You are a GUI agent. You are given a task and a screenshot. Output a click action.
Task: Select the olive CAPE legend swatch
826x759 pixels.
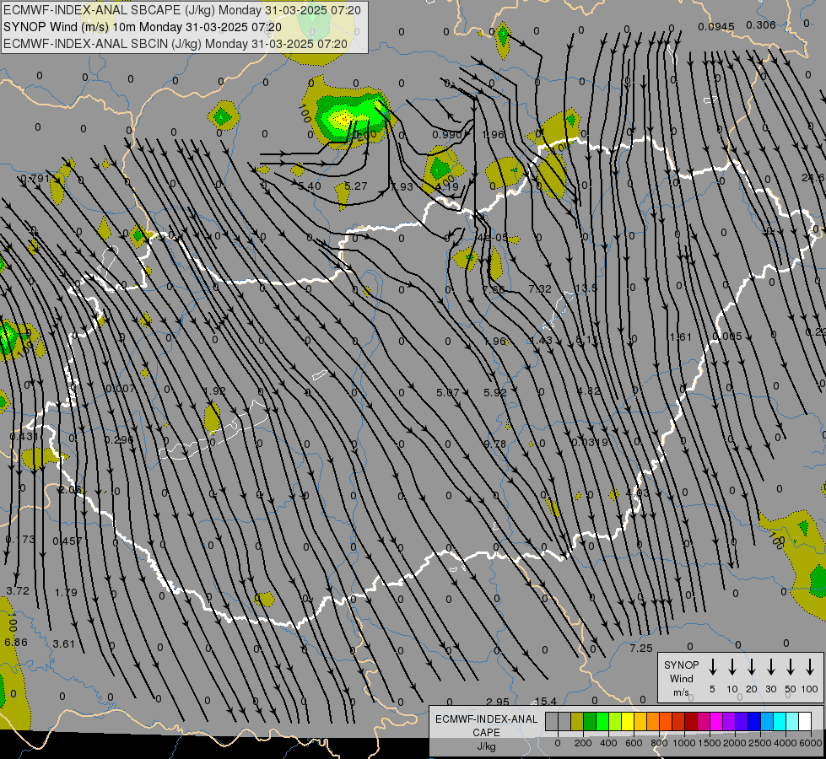pos(577,722)
